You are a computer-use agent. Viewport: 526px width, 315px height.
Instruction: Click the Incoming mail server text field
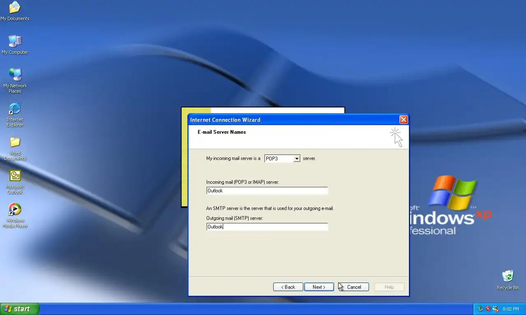point(267,191)
